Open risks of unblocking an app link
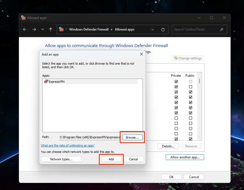244x190 pixels. point(68,145)
